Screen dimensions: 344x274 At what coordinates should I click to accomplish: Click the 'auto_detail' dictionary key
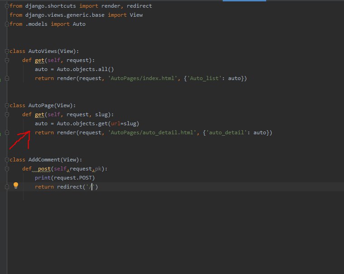click(x=226, y=132)
